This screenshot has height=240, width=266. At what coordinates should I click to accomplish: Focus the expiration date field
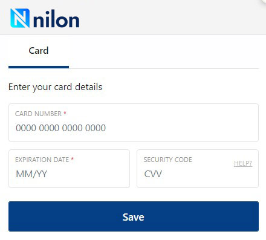click(x=69, y=169)
